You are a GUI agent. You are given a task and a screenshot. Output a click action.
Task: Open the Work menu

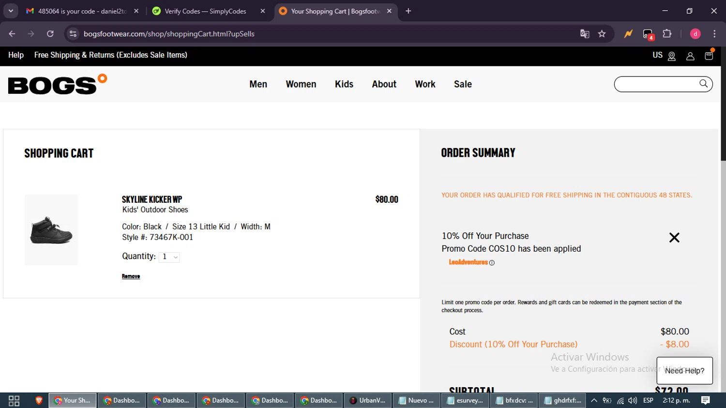(425, 84)
